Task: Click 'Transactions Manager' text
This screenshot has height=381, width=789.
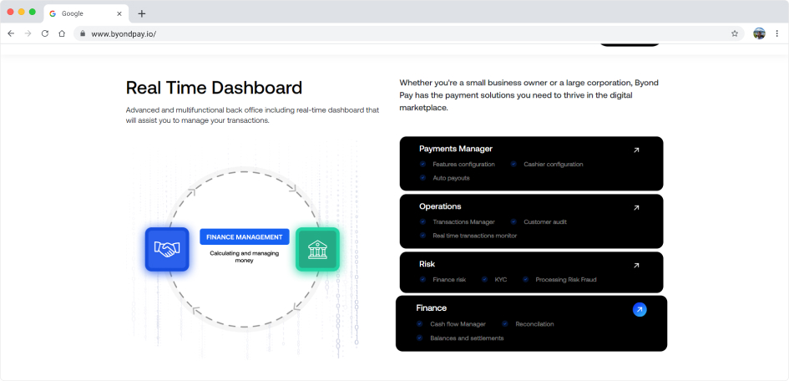Action: 463,222
